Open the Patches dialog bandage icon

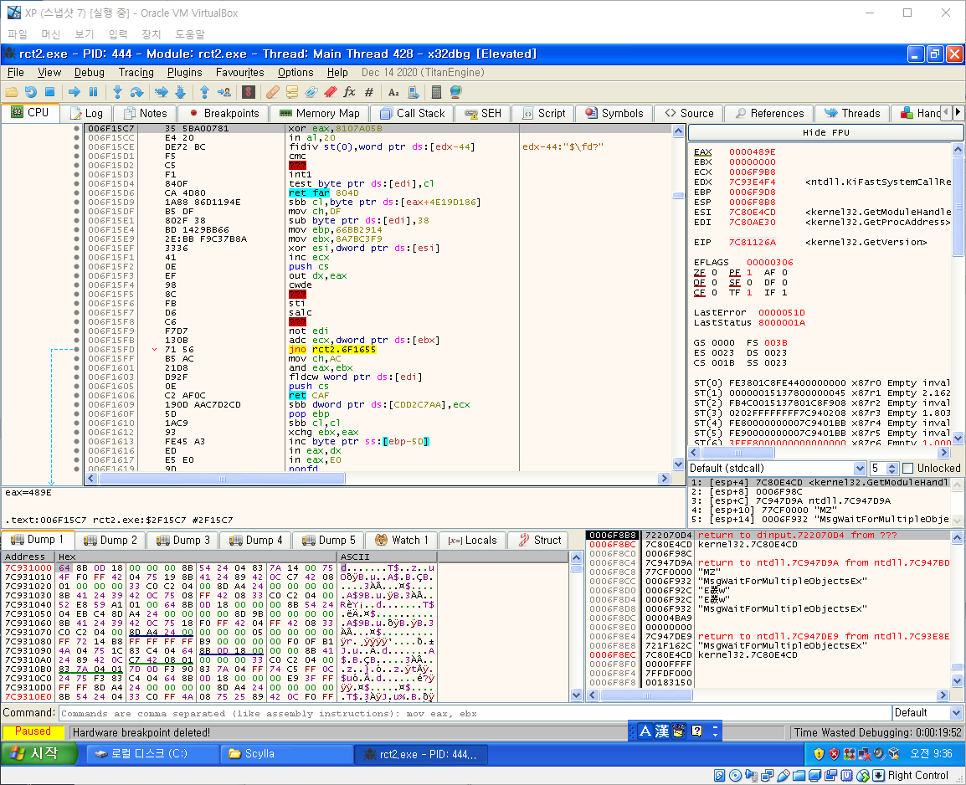[273, 92]
